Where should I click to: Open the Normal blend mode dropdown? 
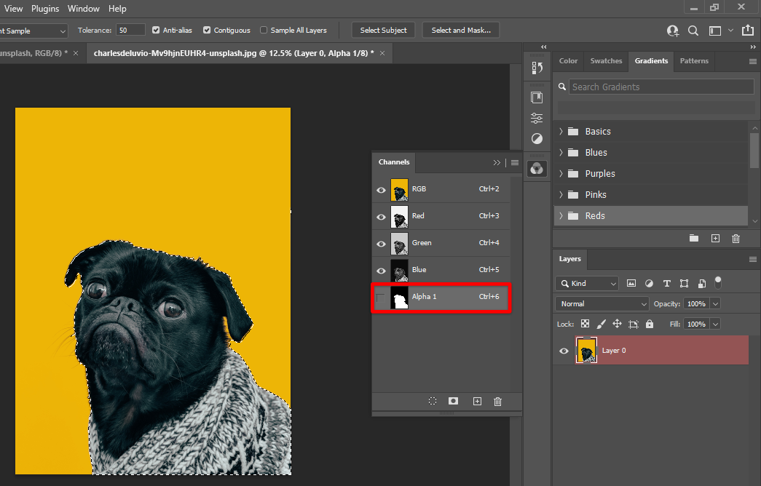coord(602,304)
